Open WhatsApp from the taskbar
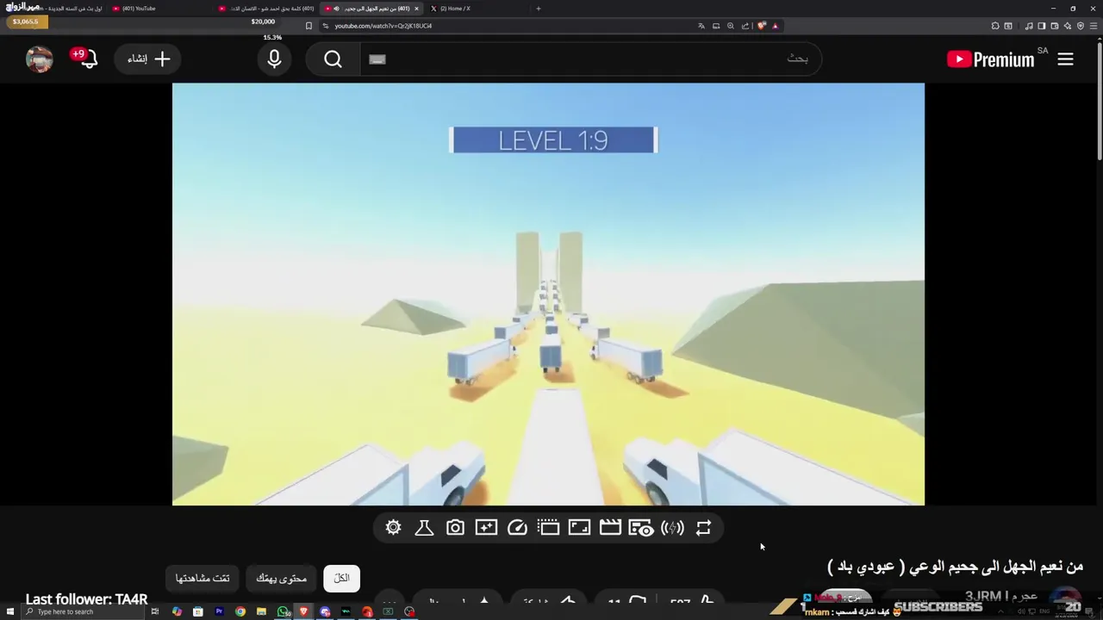Viewport: 1103px width, 620px height. click(283, 611)
